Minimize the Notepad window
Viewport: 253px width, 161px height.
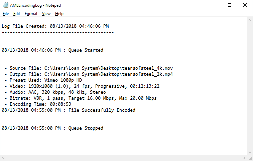click(x=214, y=5)
